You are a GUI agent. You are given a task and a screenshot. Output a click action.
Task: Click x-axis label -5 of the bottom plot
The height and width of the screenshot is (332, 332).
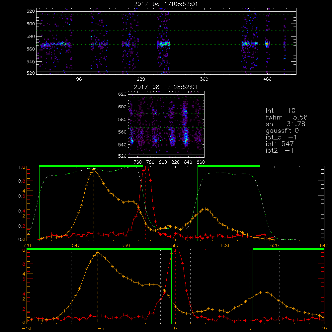click(101, 328)
